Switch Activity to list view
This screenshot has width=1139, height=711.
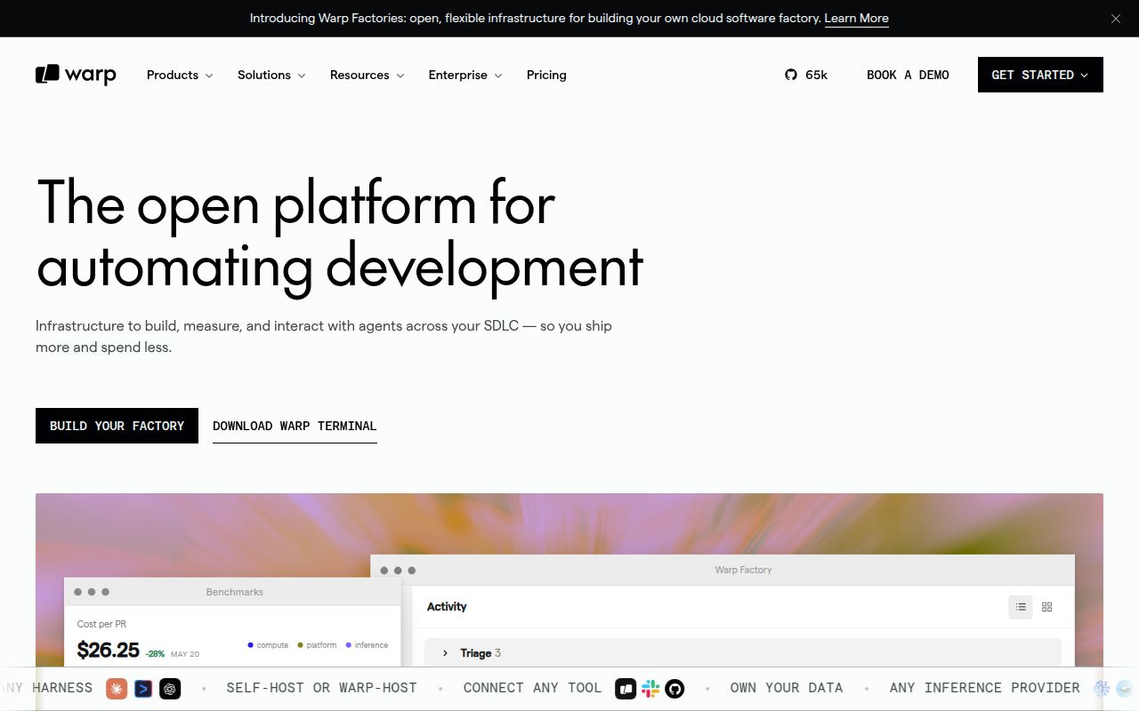1021,607
